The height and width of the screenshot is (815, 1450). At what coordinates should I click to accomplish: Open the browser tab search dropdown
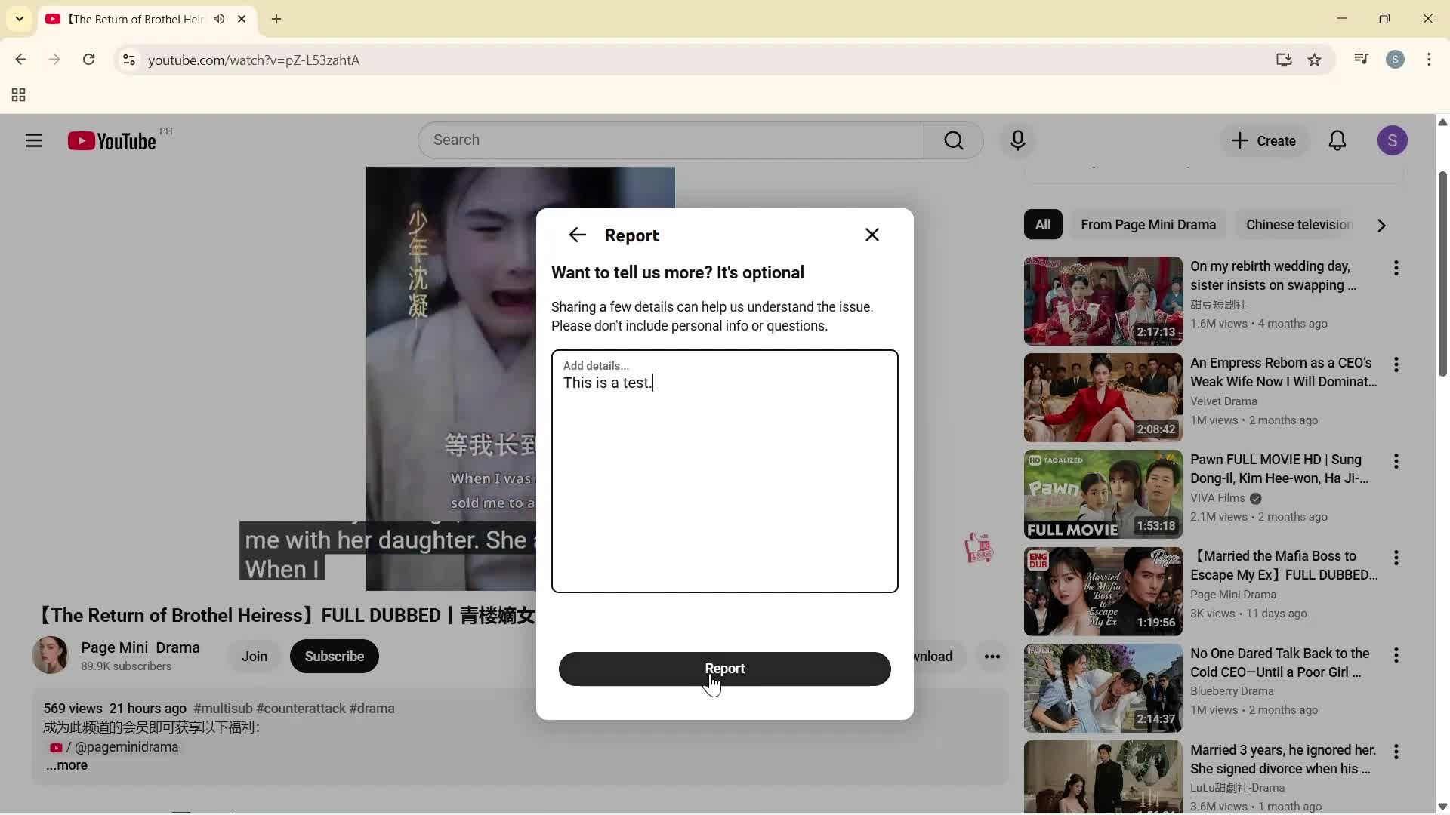19,19
